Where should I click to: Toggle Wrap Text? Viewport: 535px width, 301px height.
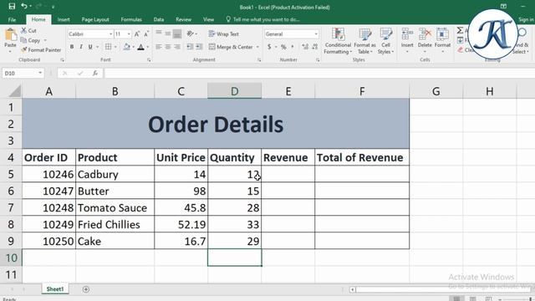[224, 33]
